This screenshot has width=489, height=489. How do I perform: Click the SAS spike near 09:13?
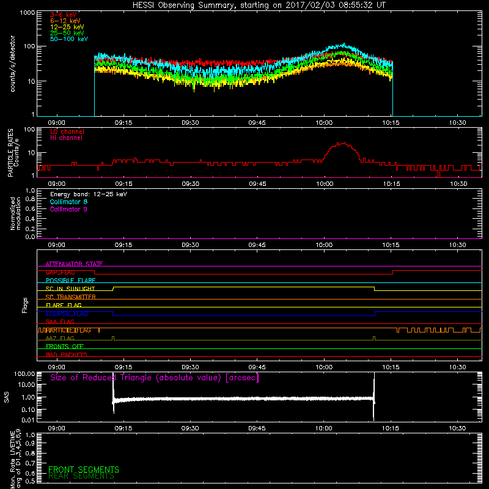(114, 393)
